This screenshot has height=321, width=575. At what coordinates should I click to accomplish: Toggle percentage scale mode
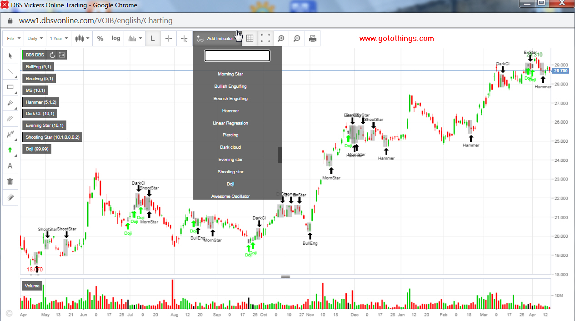point(100,39)
